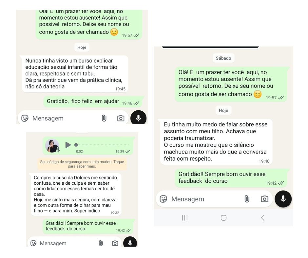This screenshot has height=258, width=308.
Task: Attach a file in chat with 'fico feliz em ajudar'
Action: (x=104, y=118)
